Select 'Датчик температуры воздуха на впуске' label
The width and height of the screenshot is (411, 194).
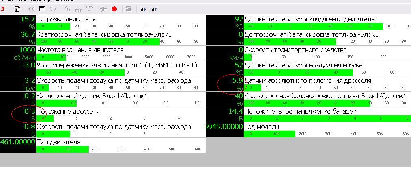pyautogui.click(x=303, y=65)
